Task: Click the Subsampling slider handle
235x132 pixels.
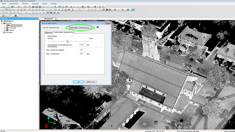Action: point(67,41)
